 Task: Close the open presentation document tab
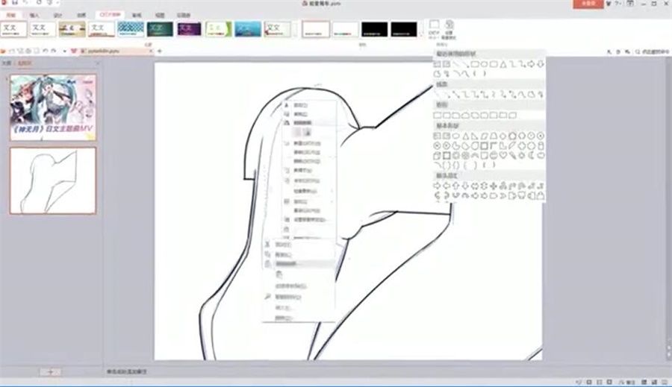[150, 51]
